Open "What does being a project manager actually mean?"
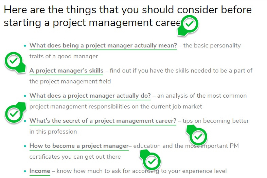 103,45
